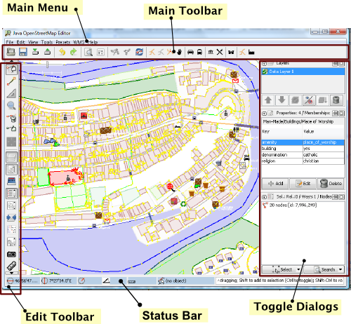Toggle the camera Geoimage dialog button
This screenshot has height=324, width=351.
click(11, 254)
